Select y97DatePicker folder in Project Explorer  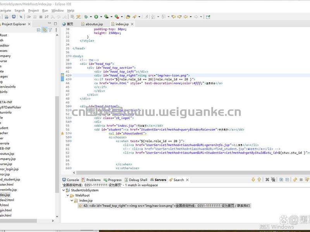pos(10,107)
